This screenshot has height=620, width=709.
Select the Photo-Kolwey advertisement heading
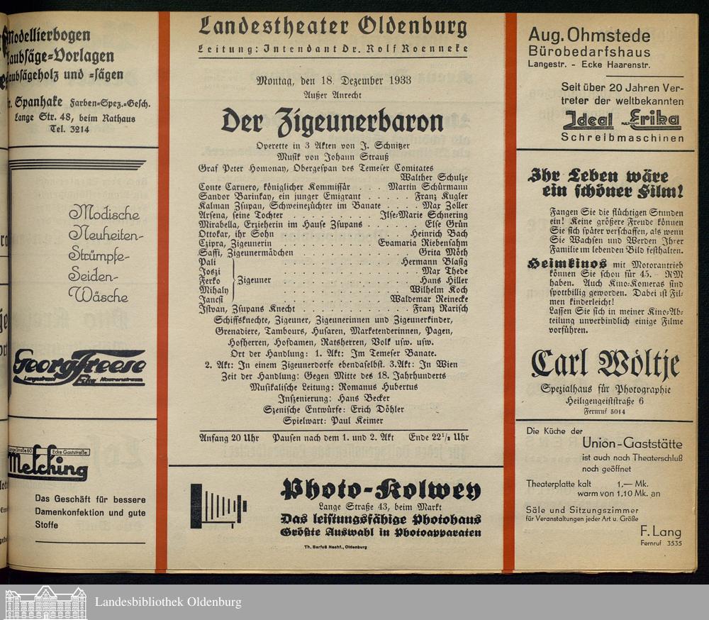381,489
